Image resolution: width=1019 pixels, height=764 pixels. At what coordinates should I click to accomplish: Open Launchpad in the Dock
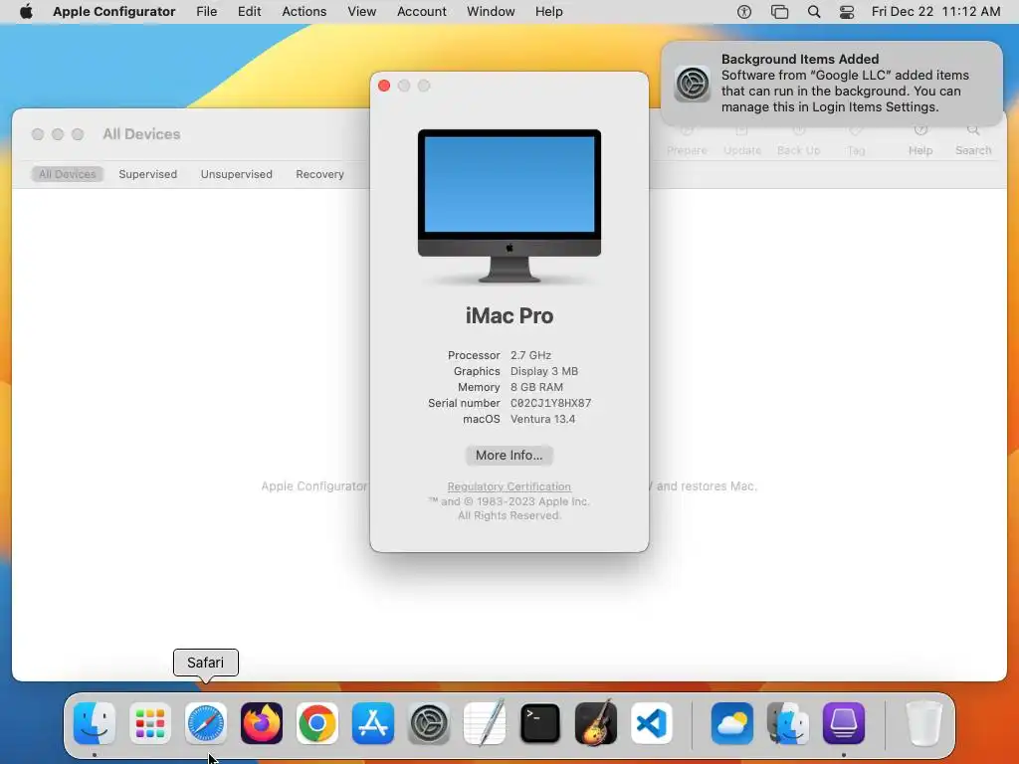pos(150,723)
